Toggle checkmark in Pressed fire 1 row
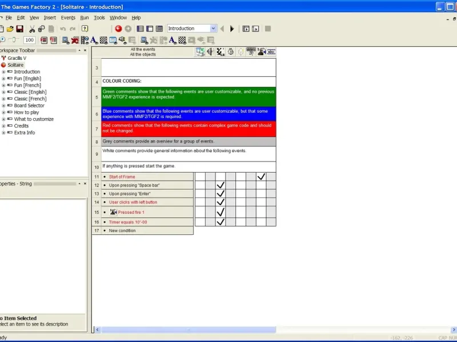Screen dimensions: 457x342 pos(221,212)
